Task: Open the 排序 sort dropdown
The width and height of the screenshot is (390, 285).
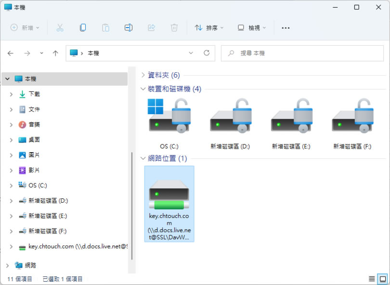Action: click(209, 28)
